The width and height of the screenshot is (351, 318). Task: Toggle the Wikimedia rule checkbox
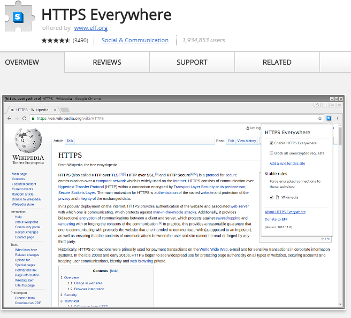[271, 197]
